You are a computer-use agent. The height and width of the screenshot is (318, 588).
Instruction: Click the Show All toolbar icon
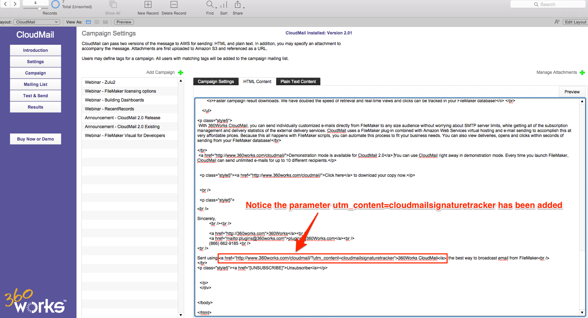tap(113, 5)
